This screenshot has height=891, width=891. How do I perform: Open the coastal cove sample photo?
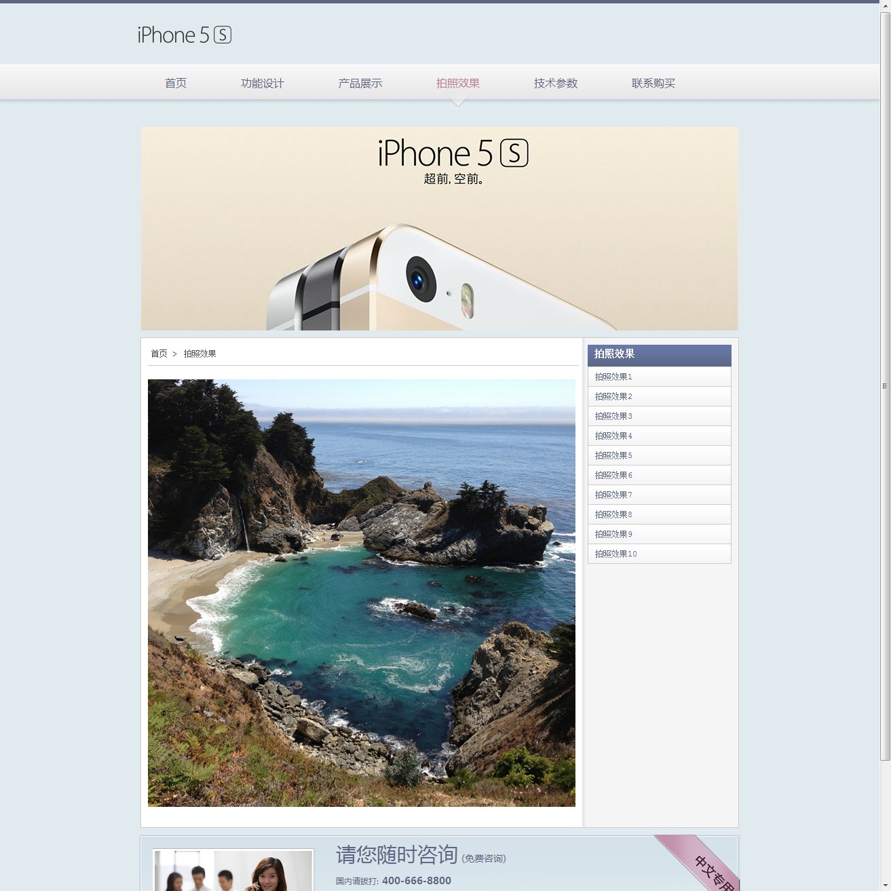[x=361, y=592]
